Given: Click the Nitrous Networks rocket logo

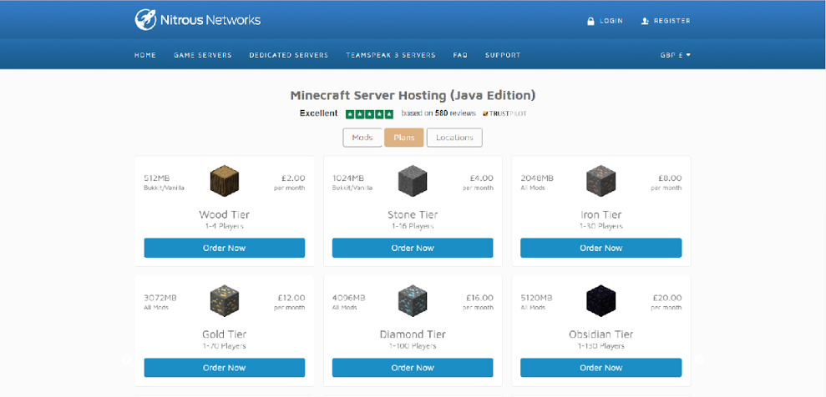Looking at the screenshot, I should (145, 19).
